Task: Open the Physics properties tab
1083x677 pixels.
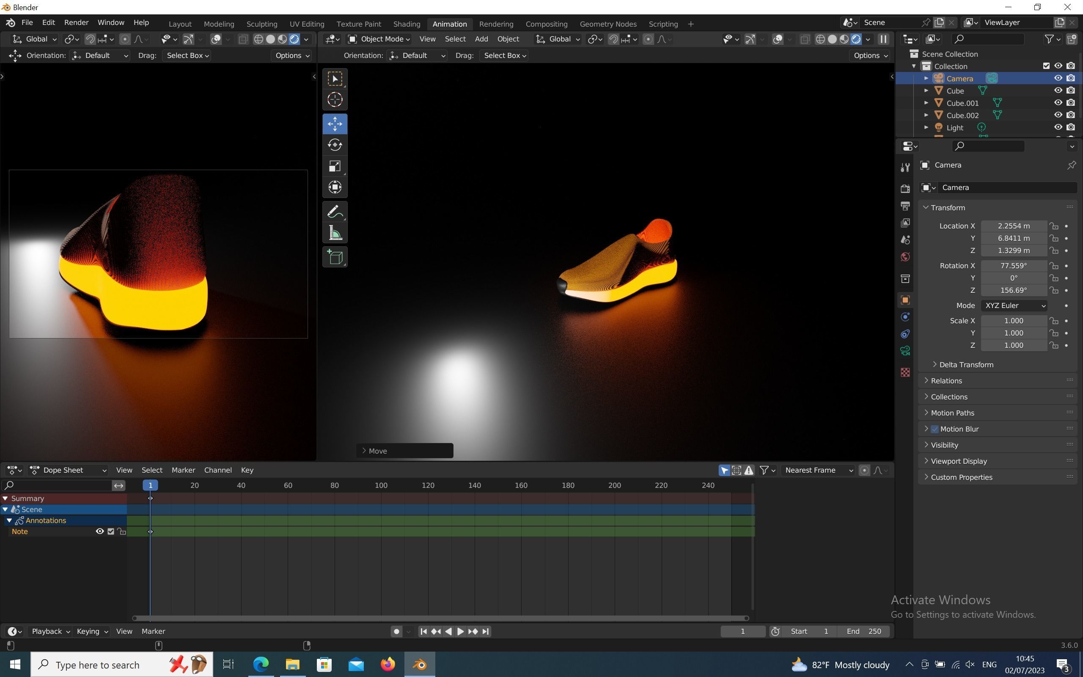Action: point(905,317)
